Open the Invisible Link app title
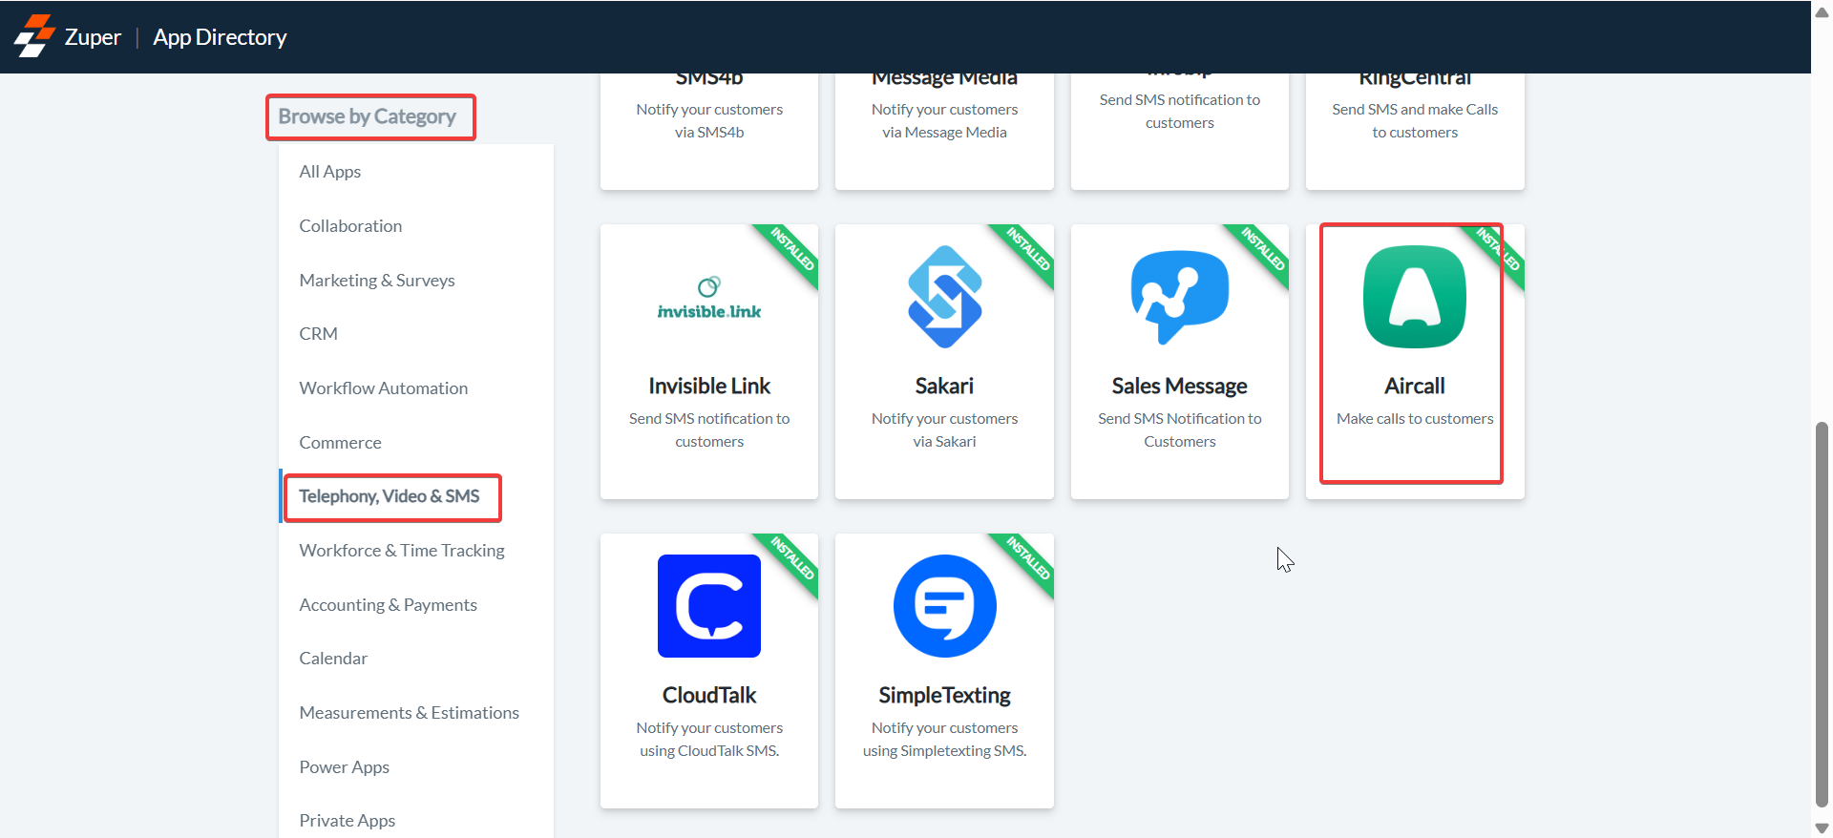 pos(709,386)
